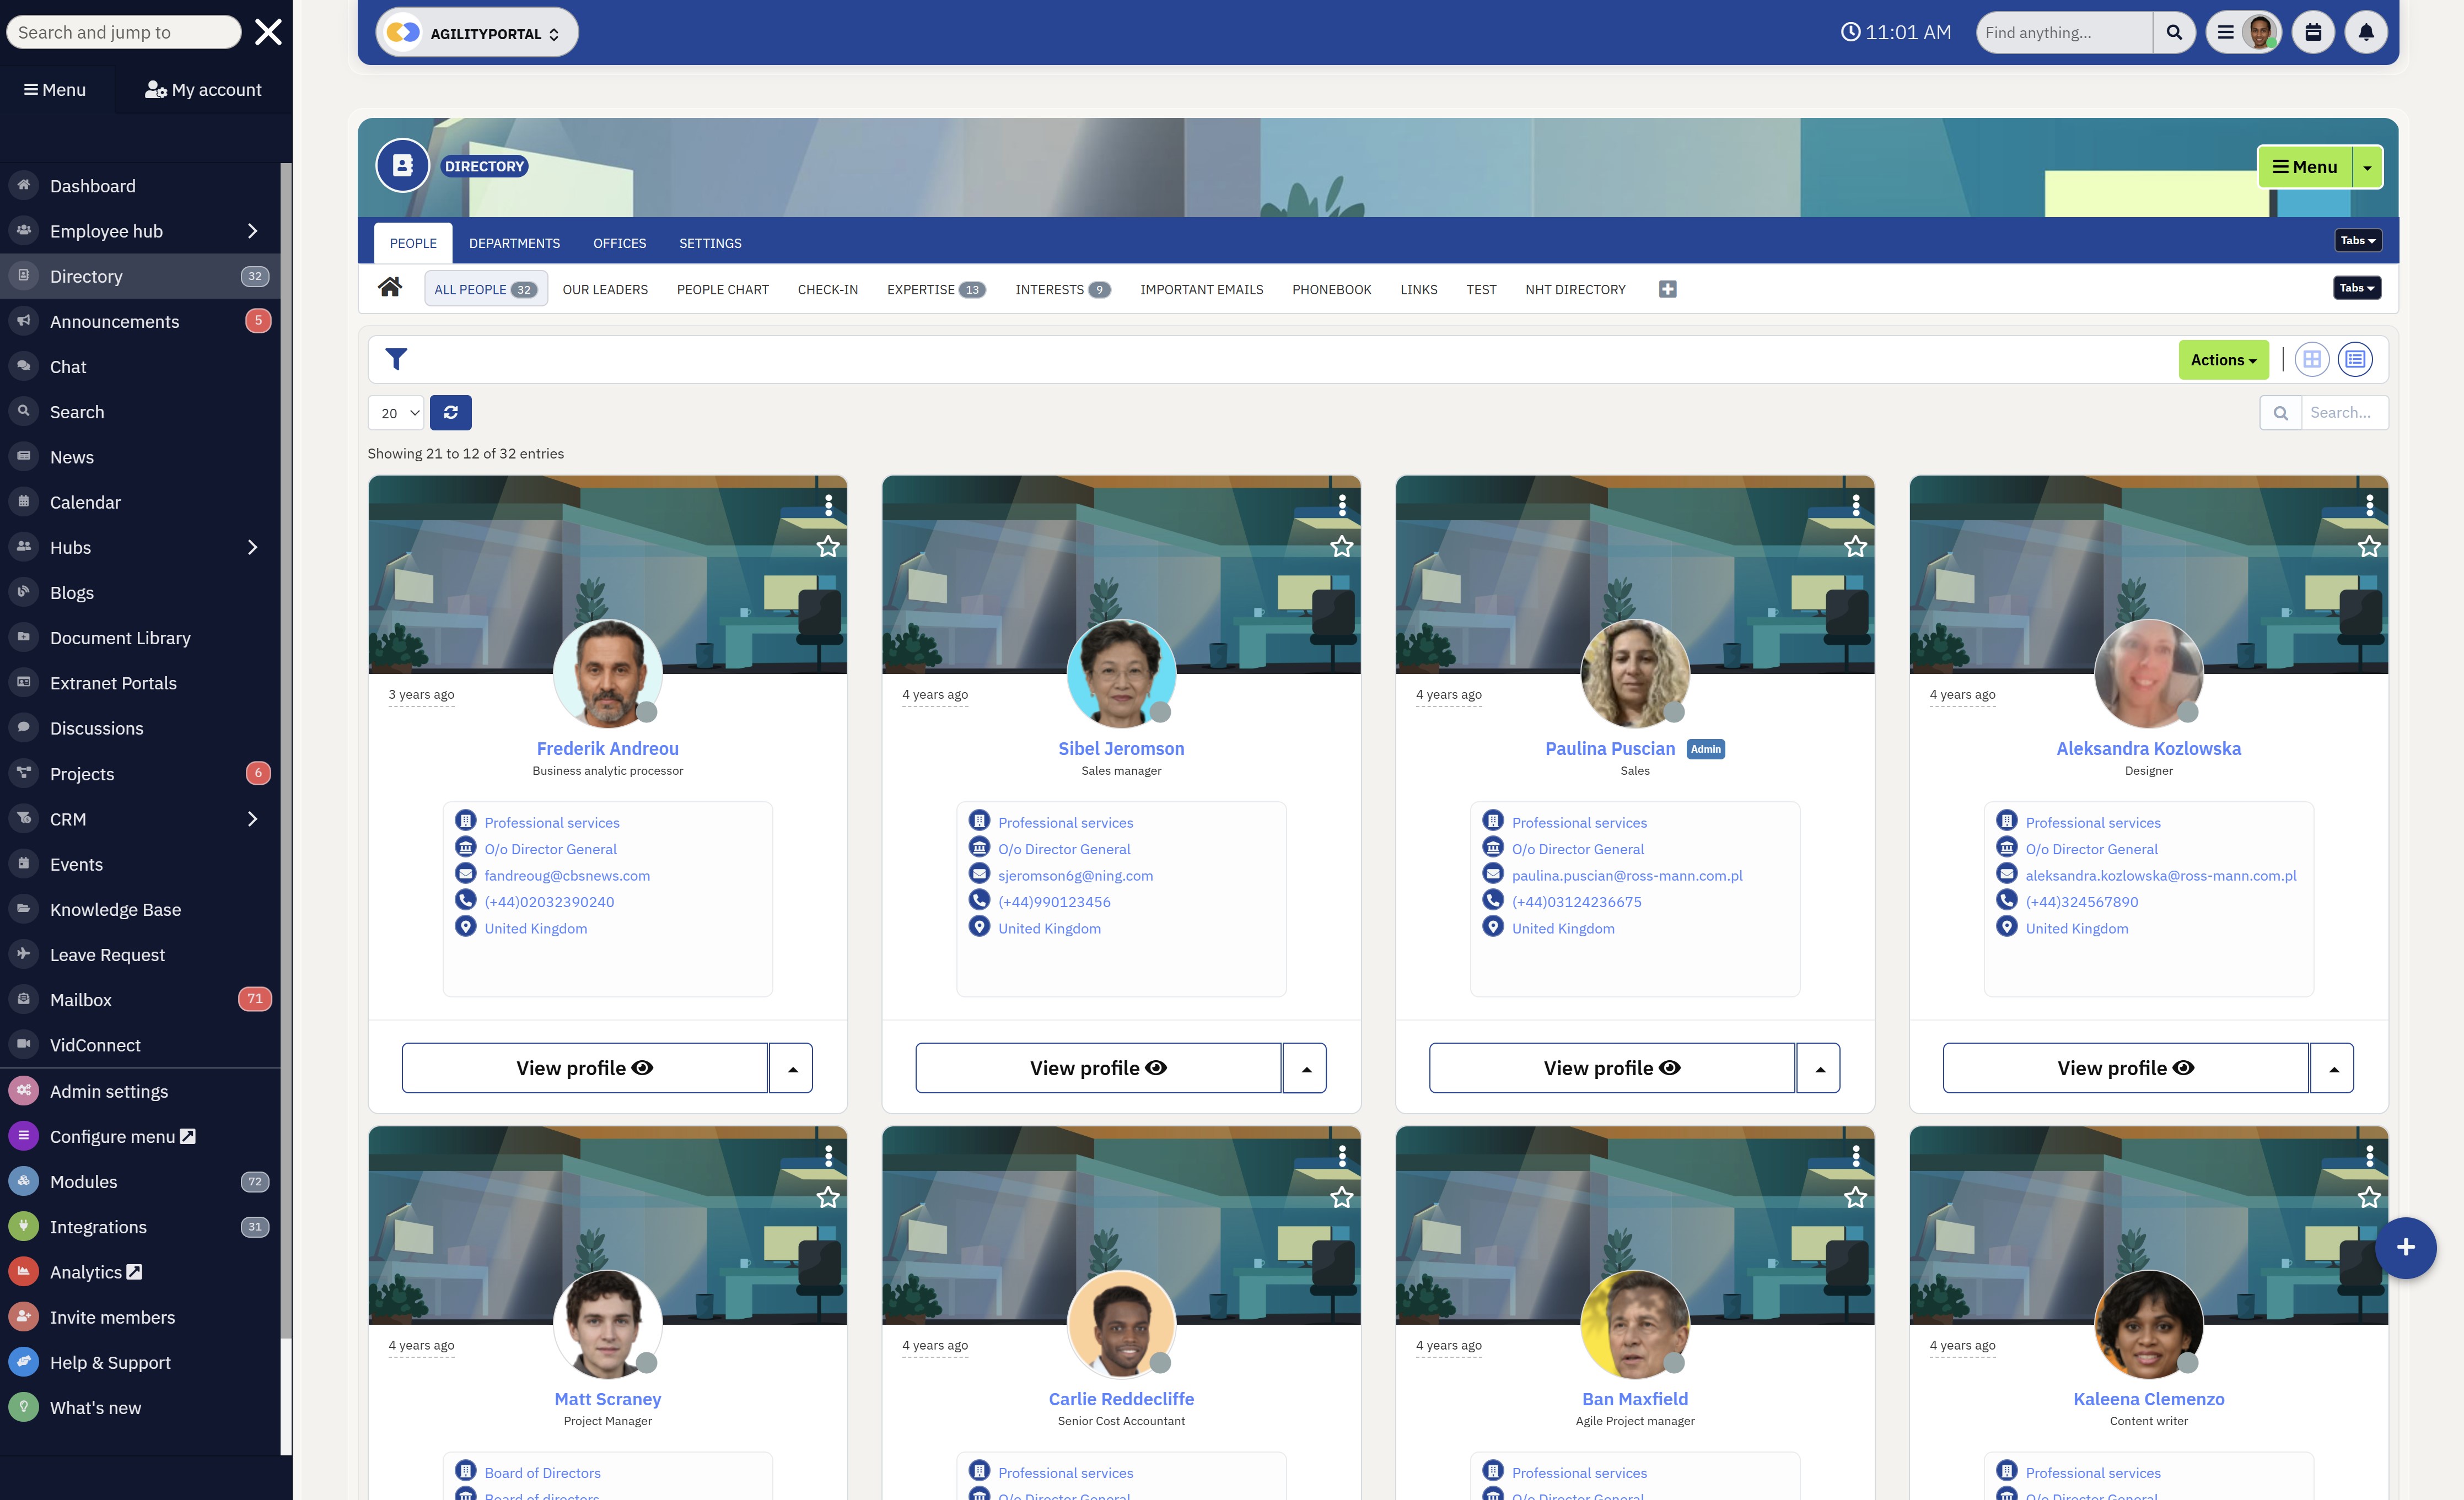Viewport: 2464px width, 1500px height.
Task: Open the Directory module icon in banner
Action: click(x=402, y=165)
